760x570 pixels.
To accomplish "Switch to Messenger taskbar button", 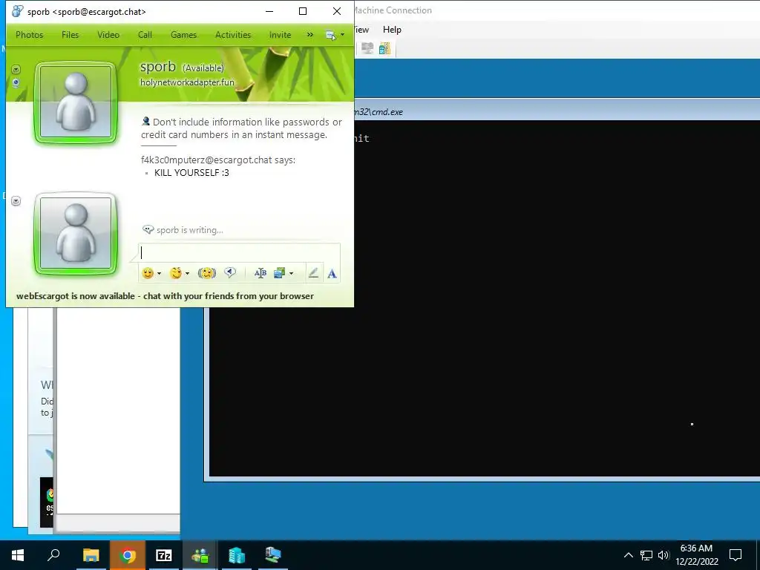I will [200, 555].
